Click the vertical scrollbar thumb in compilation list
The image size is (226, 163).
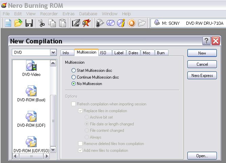coord(53,121)
